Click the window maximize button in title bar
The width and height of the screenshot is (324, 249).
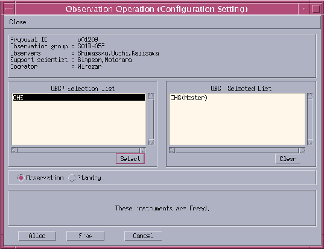point(316,9)
